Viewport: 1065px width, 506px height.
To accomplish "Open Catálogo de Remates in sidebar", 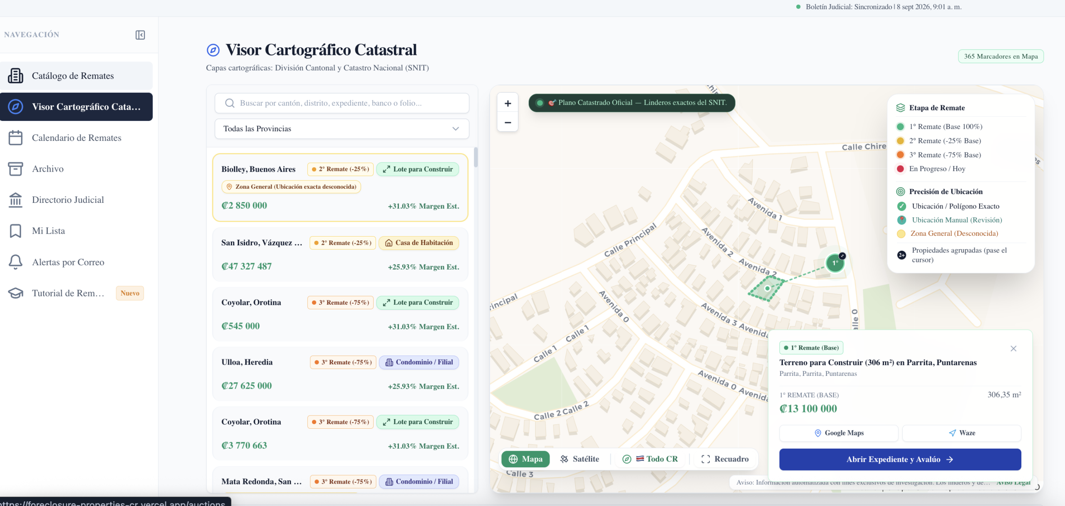I will [76, 76].
